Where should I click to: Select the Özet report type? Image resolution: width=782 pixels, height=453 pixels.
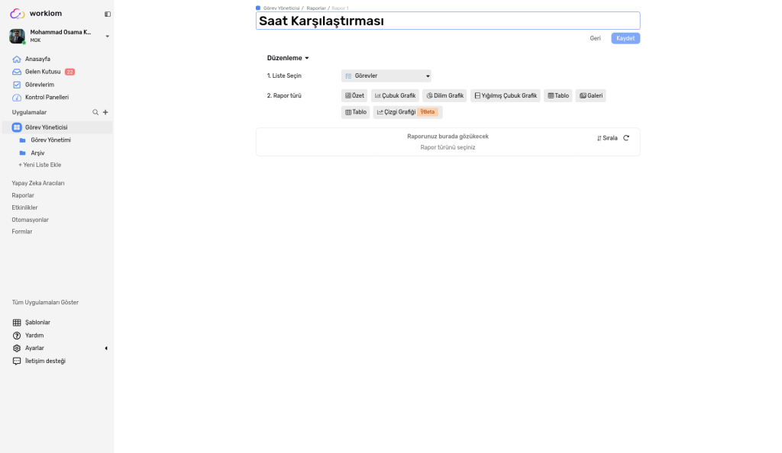(x=354, y=95)
